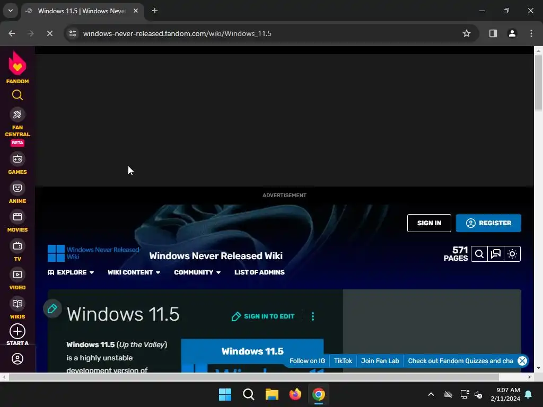The height and width of the screenshot is (407, 543).
Task: Open the Chrome profile icon
Action: (x=512, y=33)
